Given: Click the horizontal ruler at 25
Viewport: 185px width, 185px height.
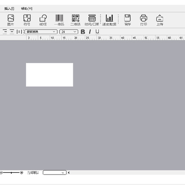Looking at the screenshot, I should point(87,38).
